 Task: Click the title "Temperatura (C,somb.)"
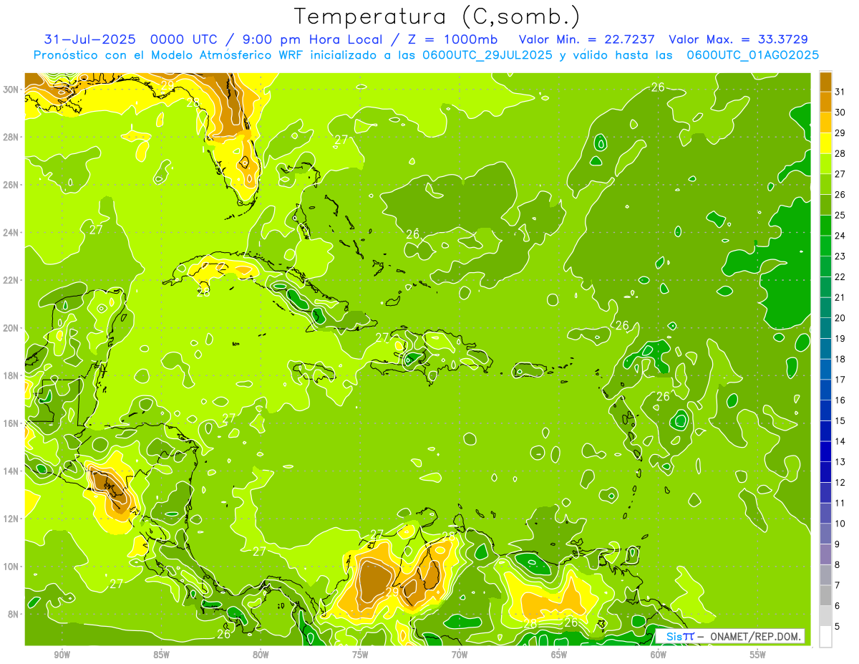pos(437,16)
